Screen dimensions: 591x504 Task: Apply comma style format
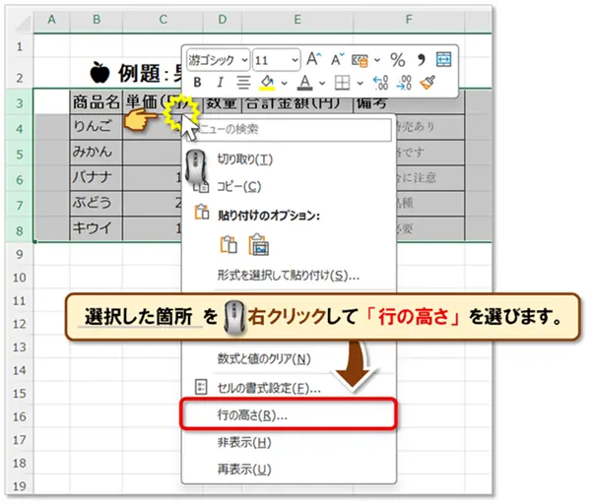tap(421, 59)
